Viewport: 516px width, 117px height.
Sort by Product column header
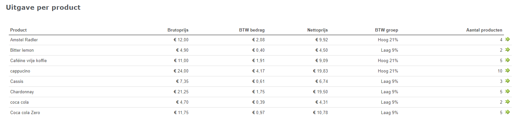(x=19, y=30)
